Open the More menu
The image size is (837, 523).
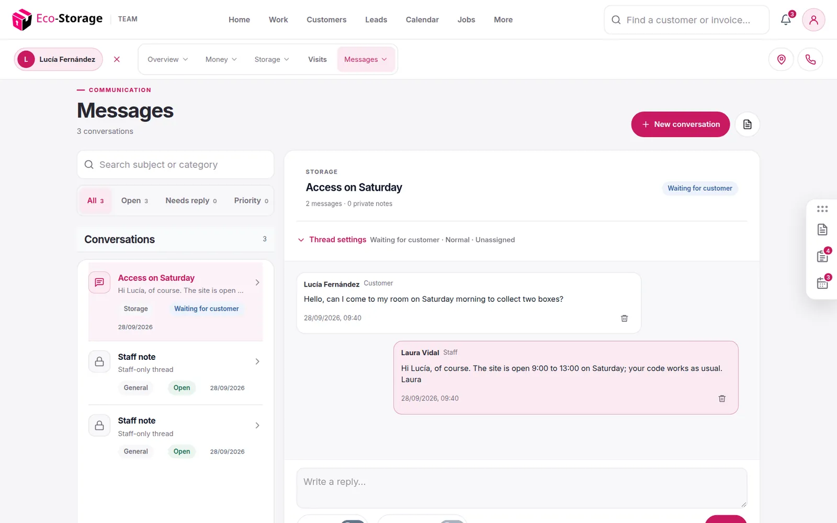(503, 20)
